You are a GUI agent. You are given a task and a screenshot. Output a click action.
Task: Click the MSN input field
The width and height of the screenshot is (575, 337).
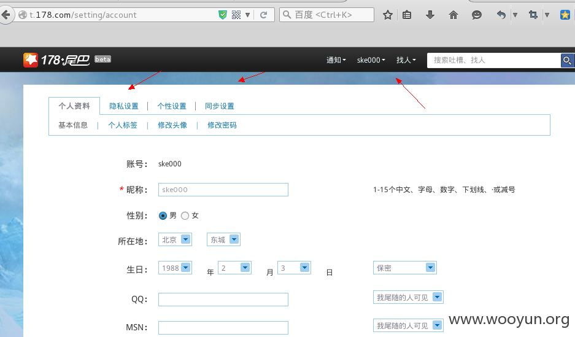click(x=223, y=327)
